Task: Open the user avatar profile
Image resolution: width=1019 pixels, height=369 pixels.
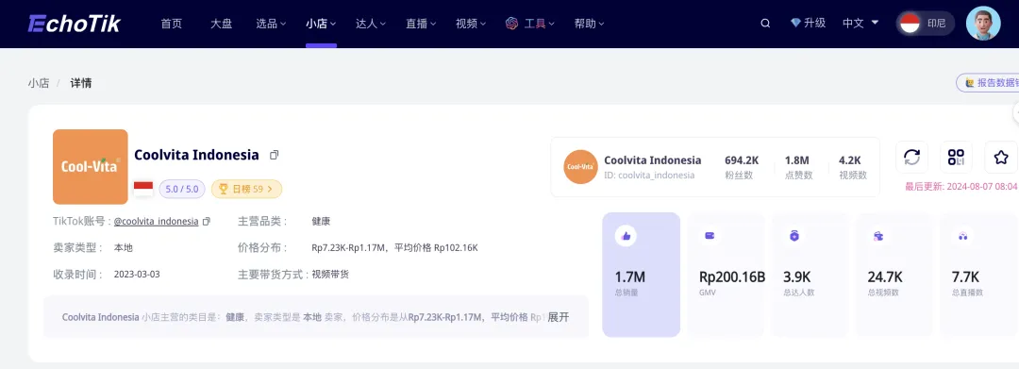Action: tap(983, 24)
